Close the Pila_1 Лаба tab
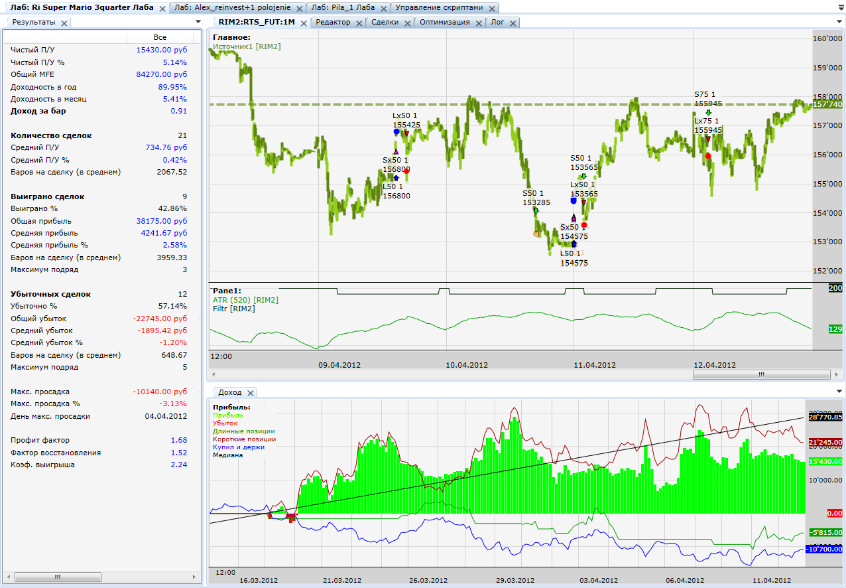This screenshot has width=846, height=588. click(x=383, y=8)
